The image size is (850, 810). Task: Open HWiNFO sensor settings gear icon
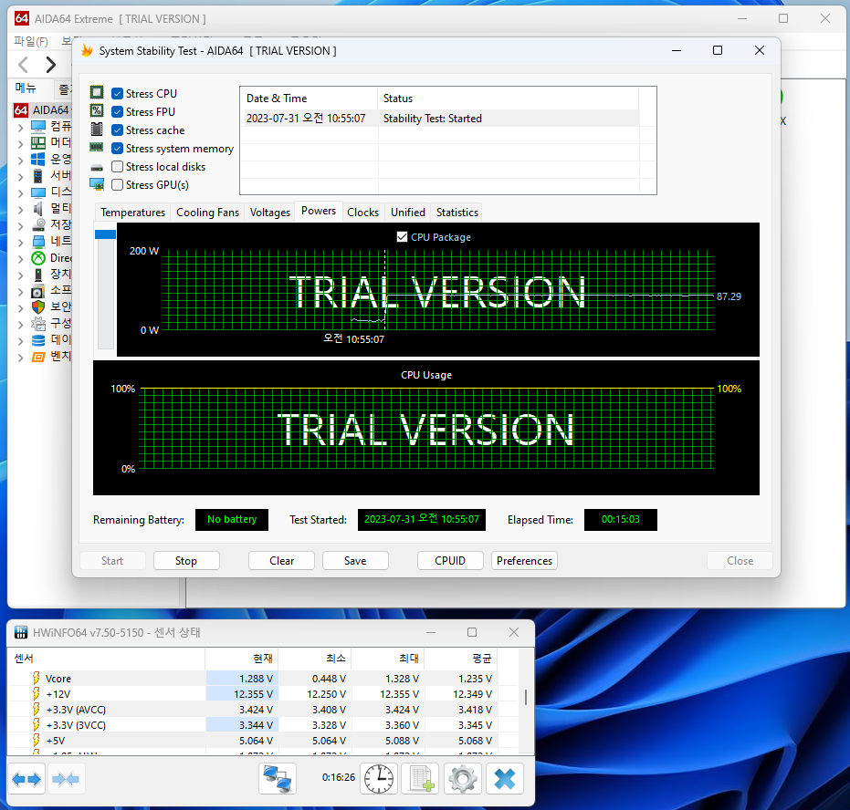[x=462, y=779]
